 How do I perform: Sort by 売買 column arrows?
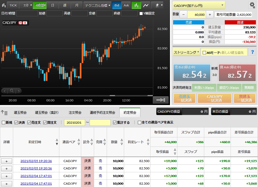pos(104,142)
